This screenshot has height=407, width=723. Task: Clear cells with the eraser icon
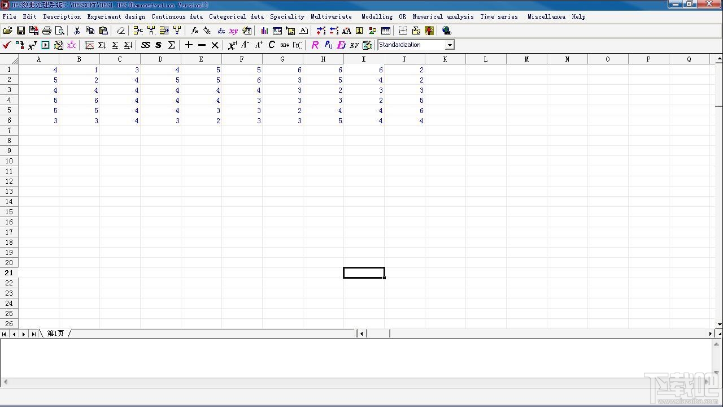(120, 31)
